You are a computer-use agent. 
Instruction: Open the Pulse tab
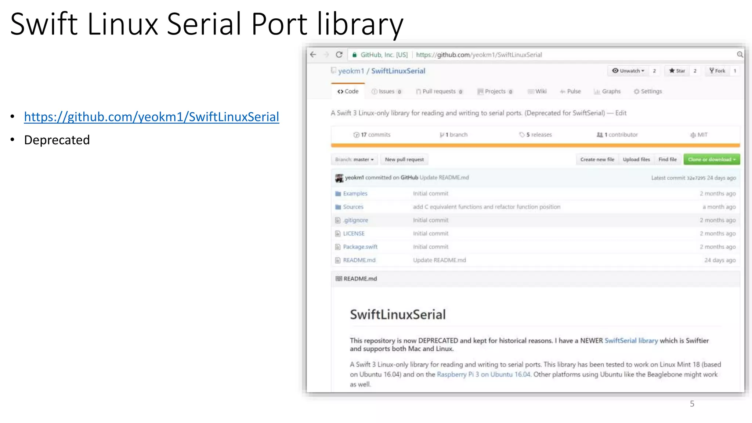(x=570, y=91)
